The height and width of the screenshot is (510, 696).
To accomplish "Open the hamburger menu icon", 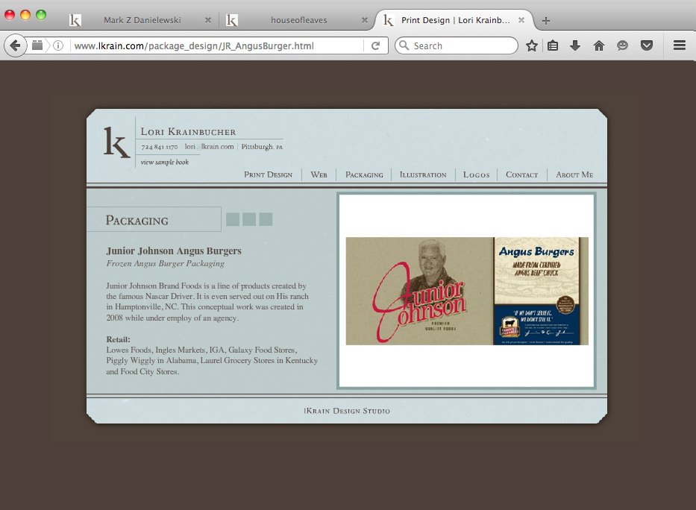I will pyautogui.click(x=679, y=45).
